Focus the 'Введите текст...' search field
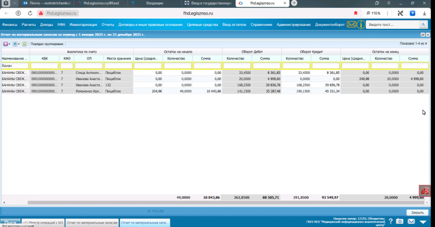 pyautogui.click(x=393, y=25)
